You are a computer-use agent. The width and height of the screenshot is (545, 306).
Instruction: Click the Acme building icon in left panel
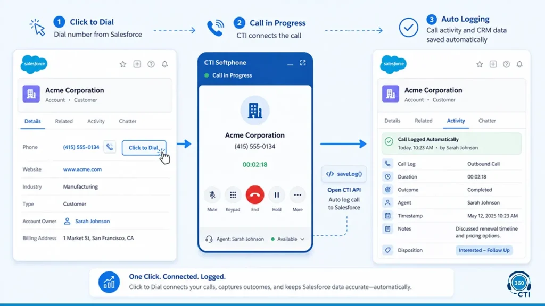click(x=31, y=93)
